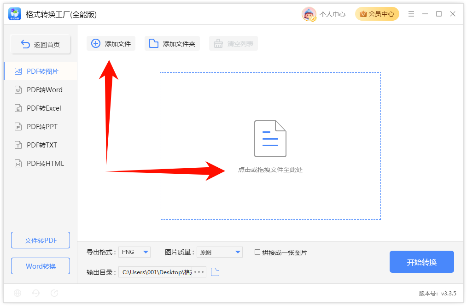
Task: Click 点击或拖拽文件至此处 drop area text
Action: [x=270, y=170]
